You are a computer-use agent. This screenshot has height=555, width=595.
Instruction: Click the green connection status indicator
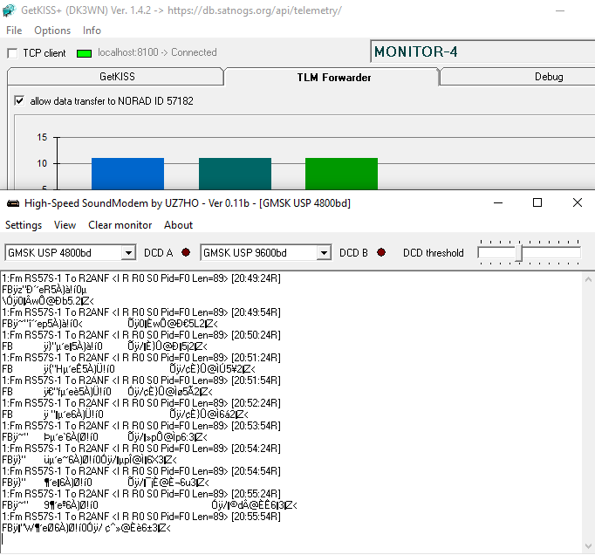pos(85,53)
